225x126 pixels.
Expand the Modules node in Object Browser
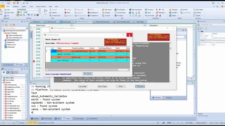2,83
